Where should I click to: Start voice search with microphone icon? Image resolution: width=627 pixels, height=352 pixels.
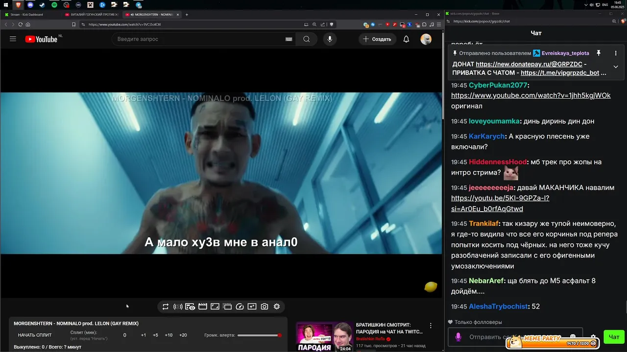pyautogui.click(x=330, y=39)
